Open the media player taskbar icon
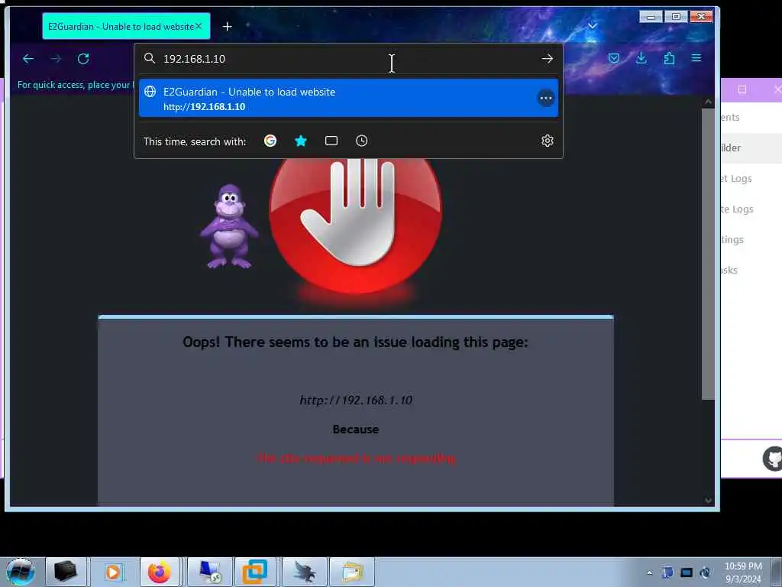 click(113, 572)
